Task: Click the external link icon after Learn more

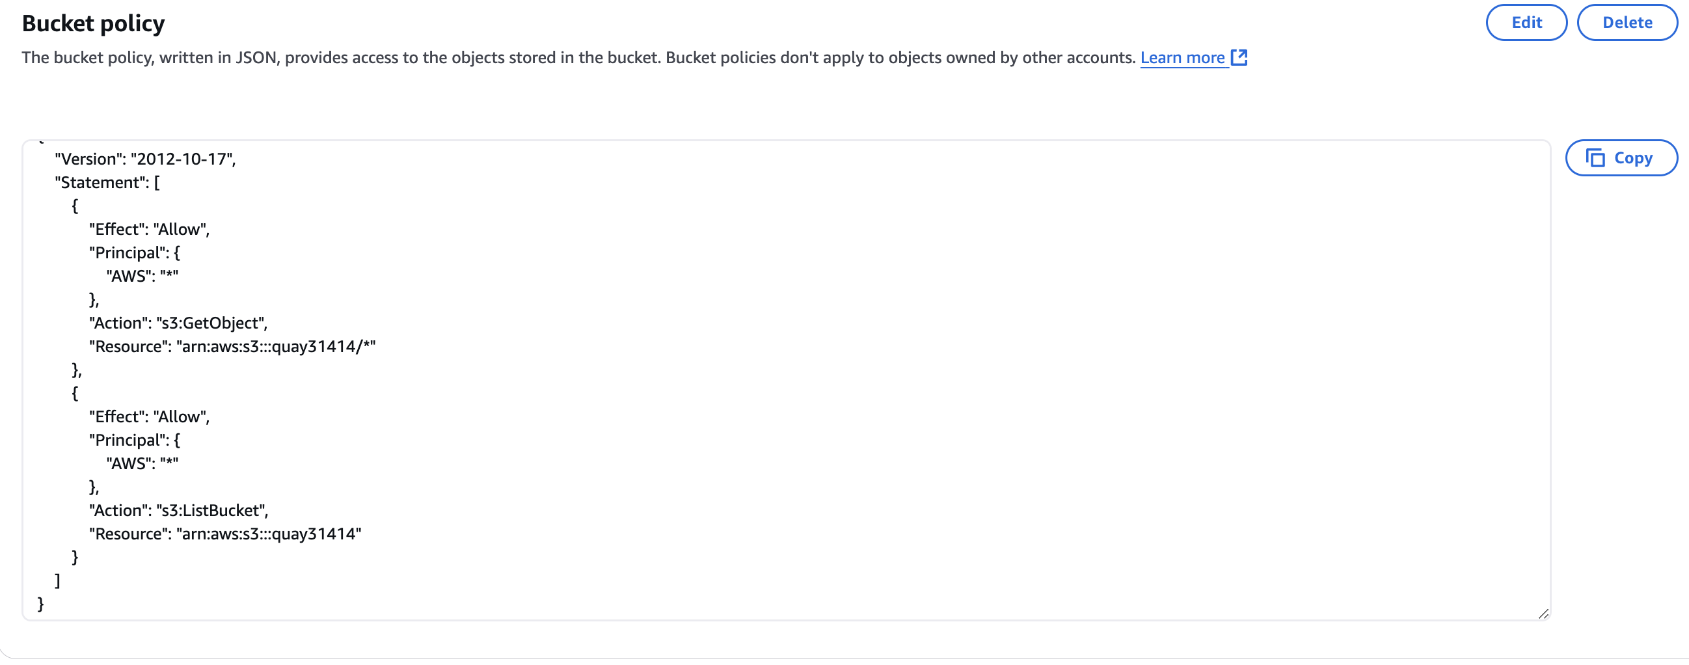Action: [x=1239, y=58]
